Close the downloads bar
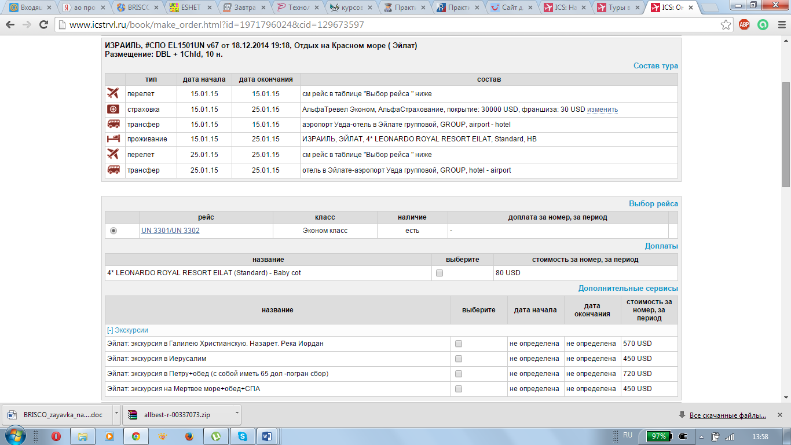Image resolution: width=791 pixels, height=445 pixels. click(781, 415)
